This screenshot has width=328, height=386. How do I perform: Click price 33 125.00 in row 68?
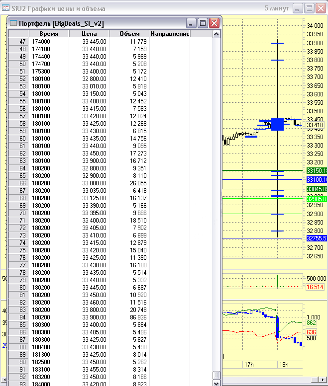click(x=94, y=198)
